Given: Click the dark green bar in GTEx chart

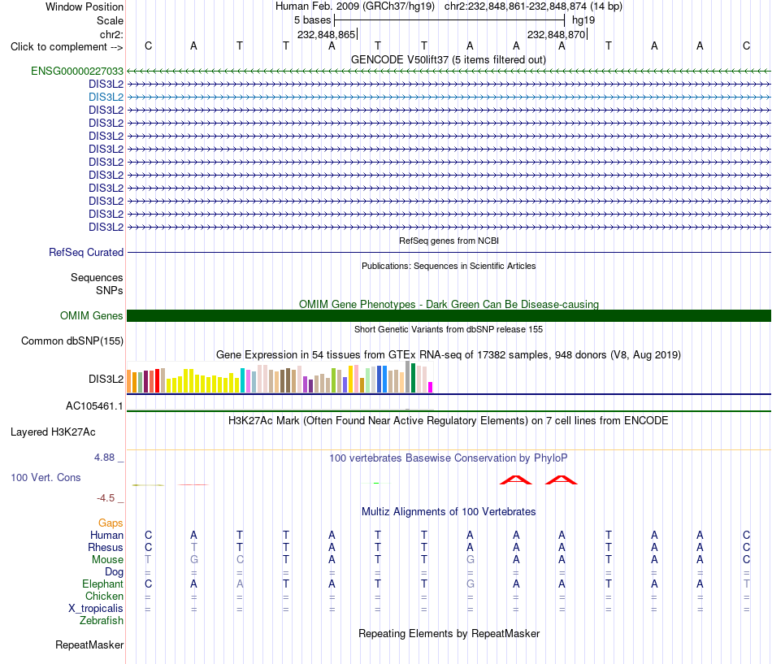Looking at the screenshot, I should (x=413, y=378).
